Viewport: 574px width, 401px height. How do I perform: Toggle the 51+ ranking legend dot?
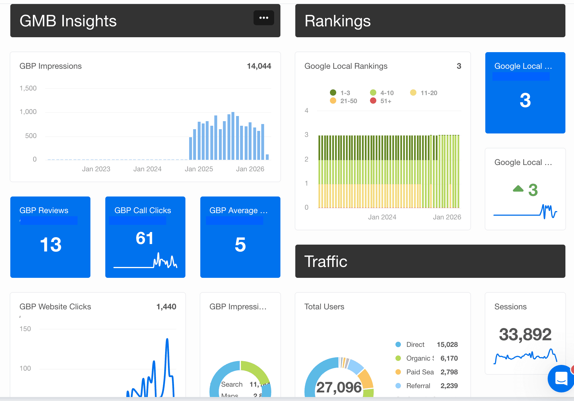click(x=373, y=101)
